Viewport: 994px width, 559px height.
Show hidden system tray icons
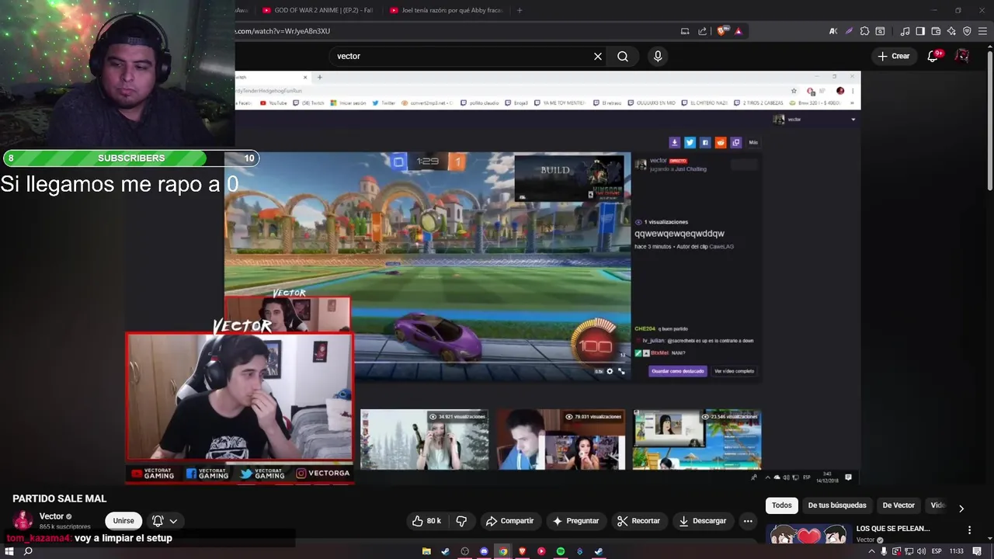click(x=871, y=551)
